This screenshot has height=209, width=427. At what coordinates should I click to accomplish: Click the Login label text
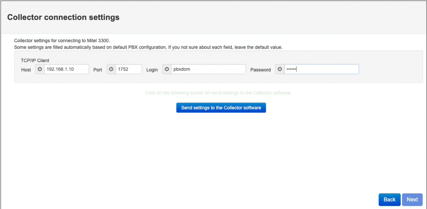point(152,70)
